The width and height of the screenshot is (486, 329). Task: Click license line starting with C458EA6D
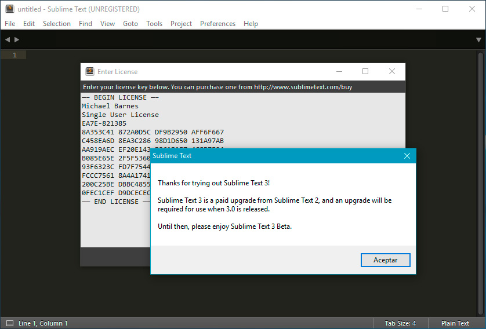coord(153,141)
